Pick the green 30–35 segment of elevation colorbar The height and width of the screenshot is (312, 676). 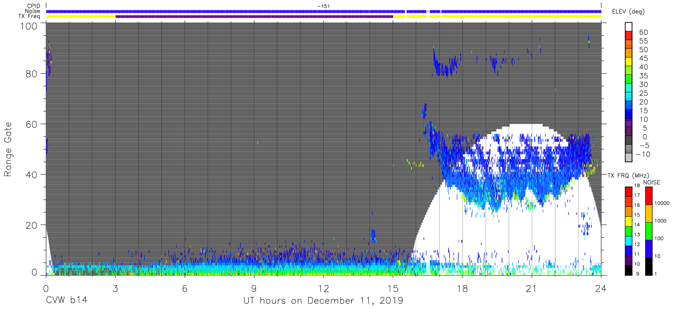(x=629, y=78)
